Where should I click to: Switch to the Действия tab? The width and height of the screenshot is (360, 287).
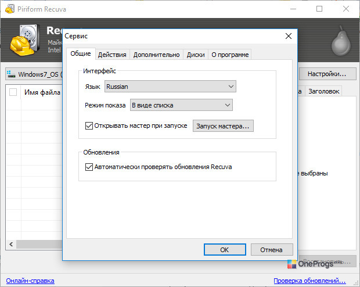112,55
